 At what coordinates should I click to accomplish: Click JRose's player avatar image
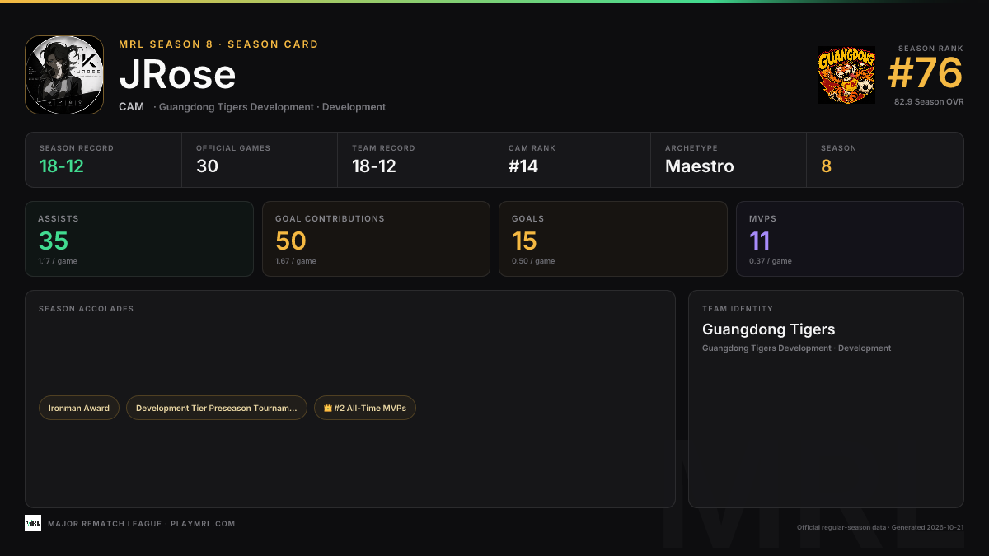[64, 75]
